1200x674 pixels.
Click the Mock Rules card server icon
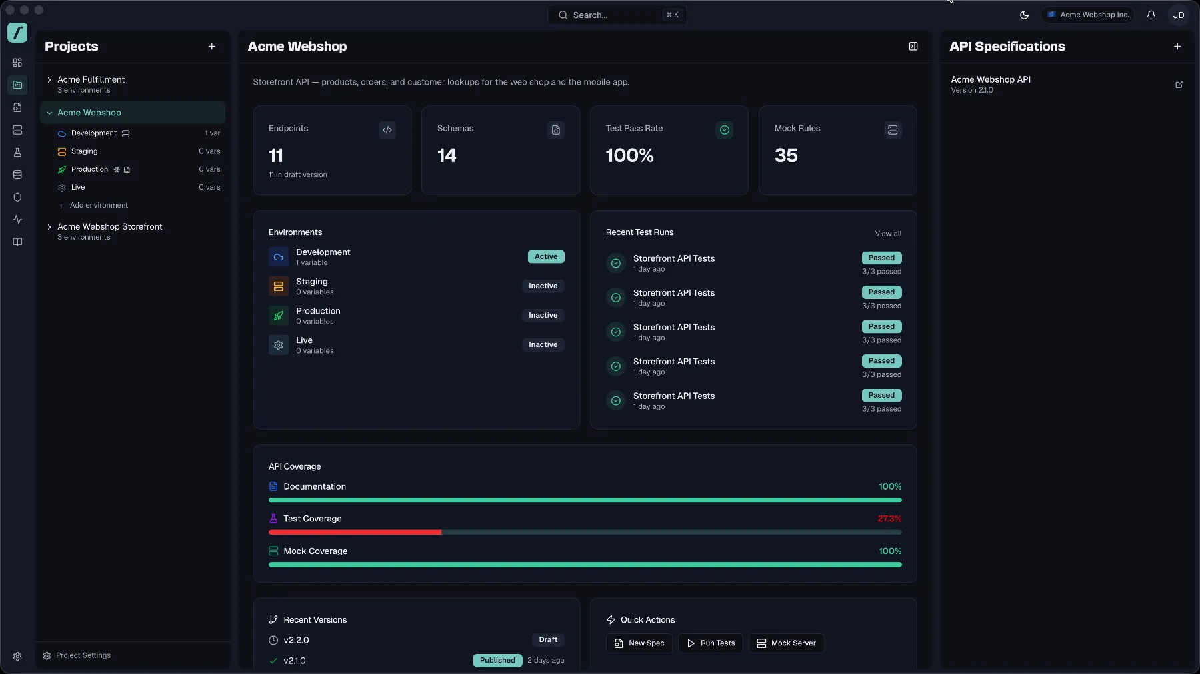click(893, 130)
